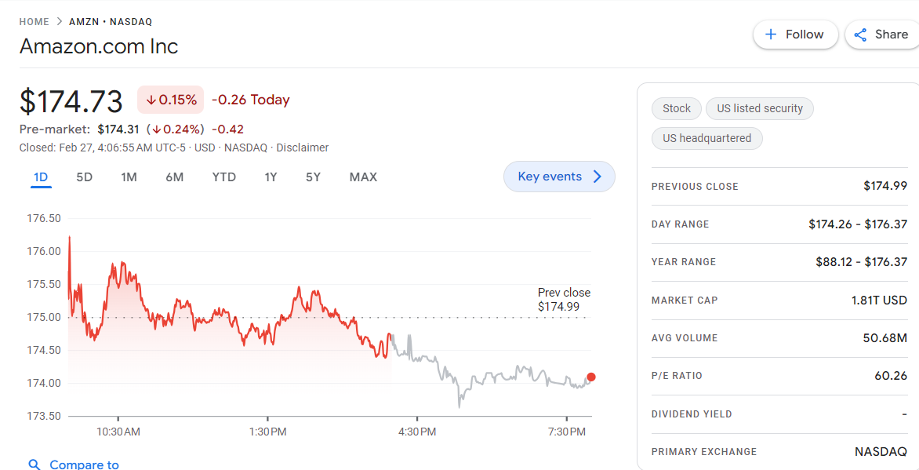
Task: Click the US listed security chip
Action: point(760,108)
